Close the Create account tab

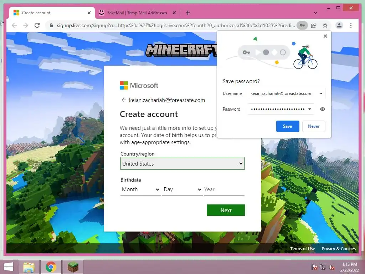click(89, 13)
